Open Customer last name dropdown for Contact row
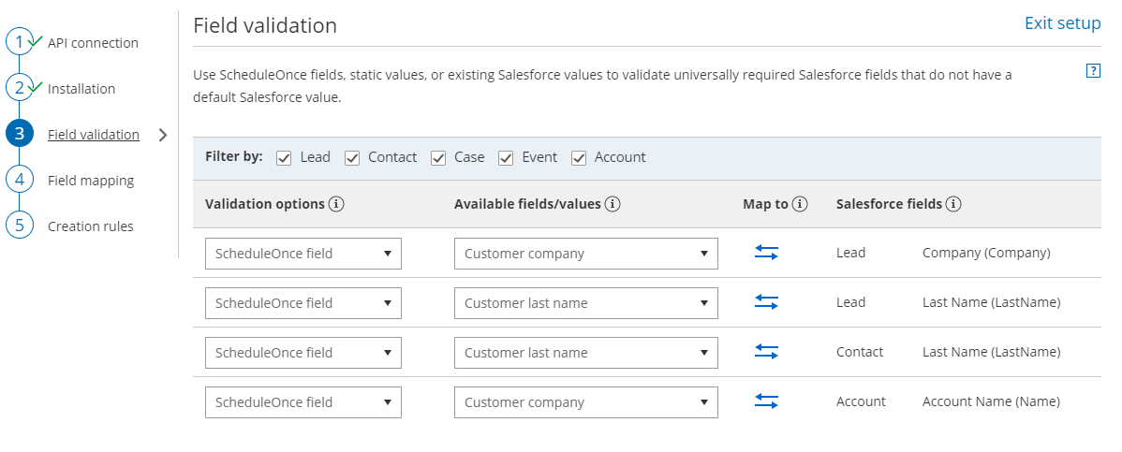 (x=585, y=353)
